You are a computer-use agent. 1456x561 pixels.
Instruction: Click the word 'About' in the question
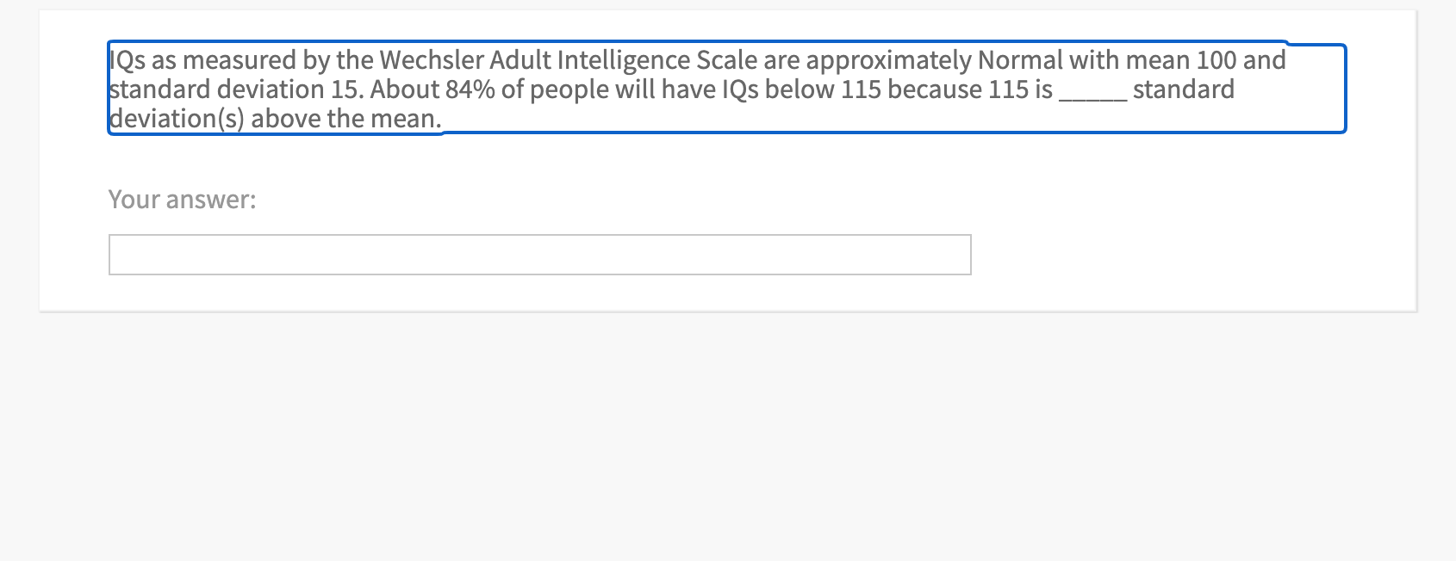404,89
